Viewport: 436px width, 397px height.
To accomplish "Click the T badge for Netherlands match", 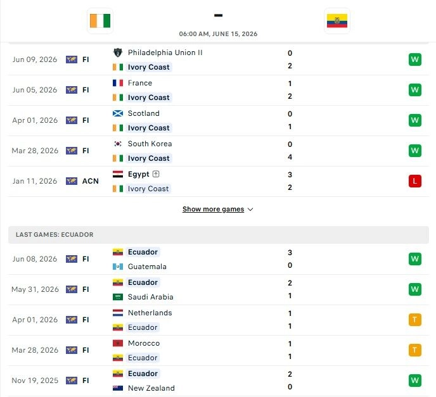I will [415, 320].
